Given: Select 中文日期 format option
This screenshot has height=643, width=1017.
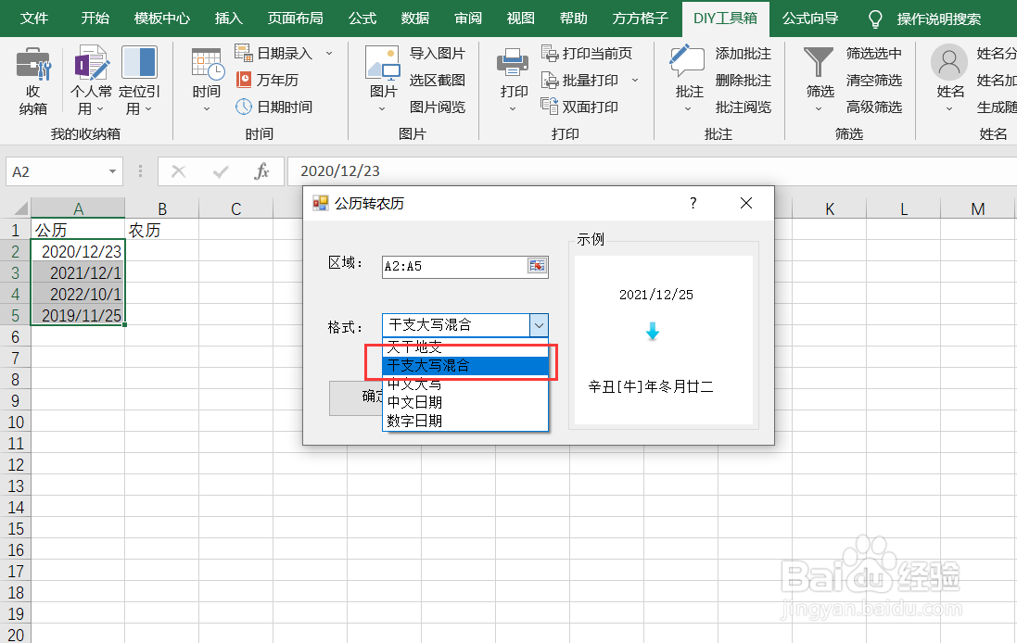Looking at the screenshot, I should pos(465,402).
